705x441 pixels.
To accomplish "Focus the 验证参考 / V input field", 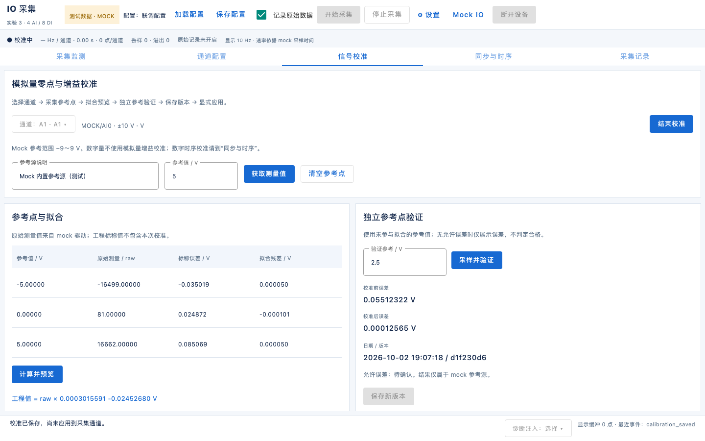I will tap(405, 262).
